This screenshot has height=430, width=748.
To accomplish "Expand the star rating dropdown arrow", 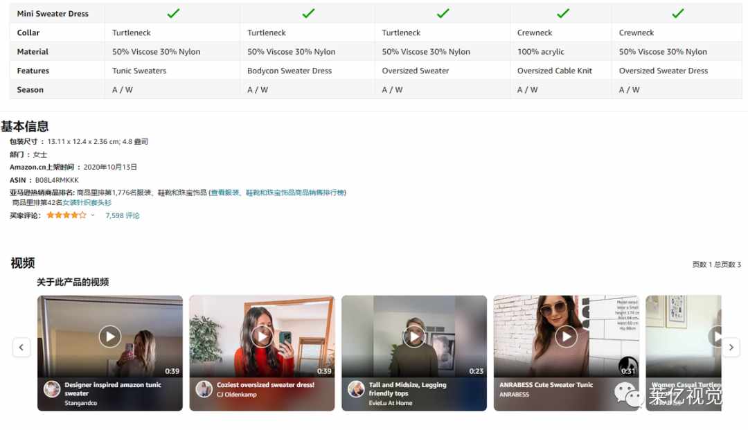I will pos(93,215).
